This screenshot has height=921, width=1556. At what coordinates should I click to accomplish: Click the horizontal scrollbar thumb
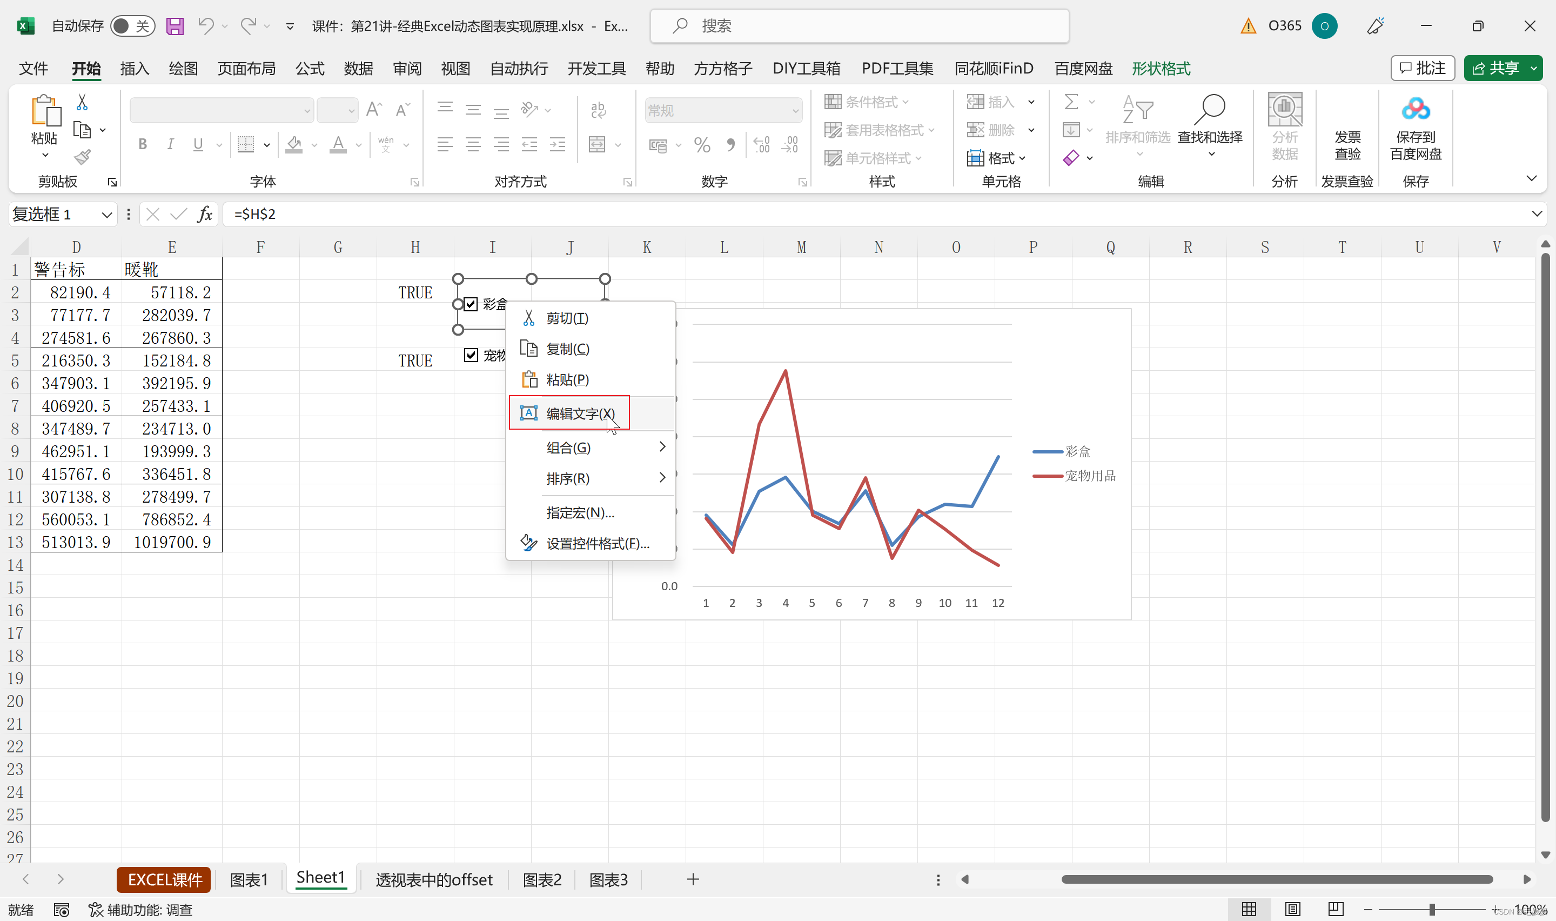pyautogui.click(x=1277, y=879)
